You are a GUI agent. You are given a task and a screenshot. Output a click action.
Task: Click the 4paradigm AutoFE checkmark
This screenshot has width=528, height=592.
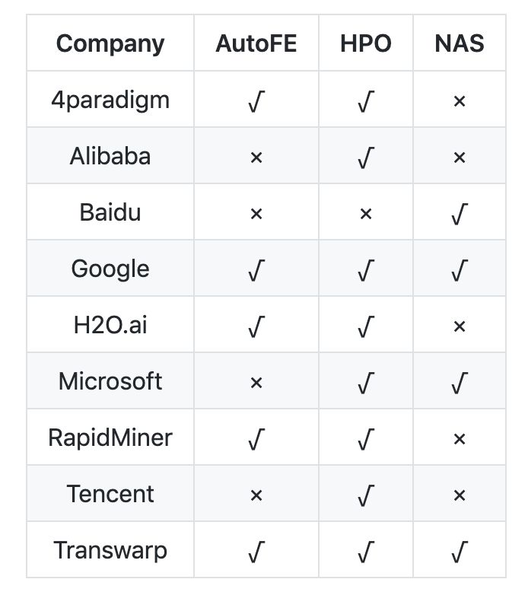tap(256, 101)
